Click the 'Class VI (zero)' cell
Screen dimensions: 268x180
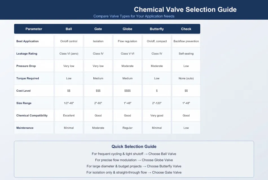[x=69, y=53]
